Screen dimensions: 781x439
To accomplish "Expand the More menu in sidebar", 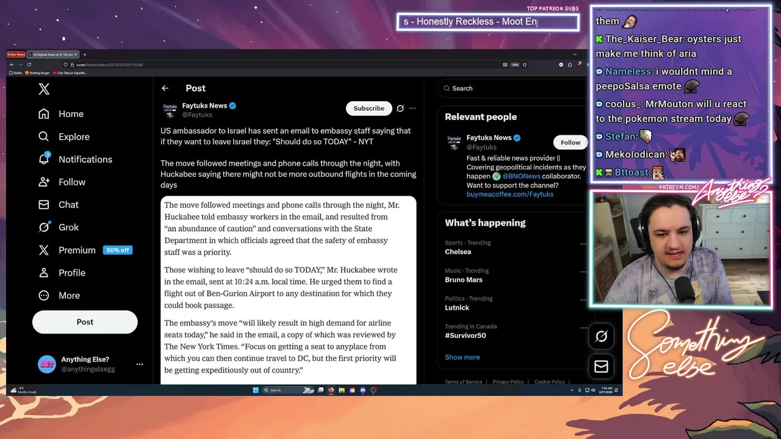I will click(59, 295).
